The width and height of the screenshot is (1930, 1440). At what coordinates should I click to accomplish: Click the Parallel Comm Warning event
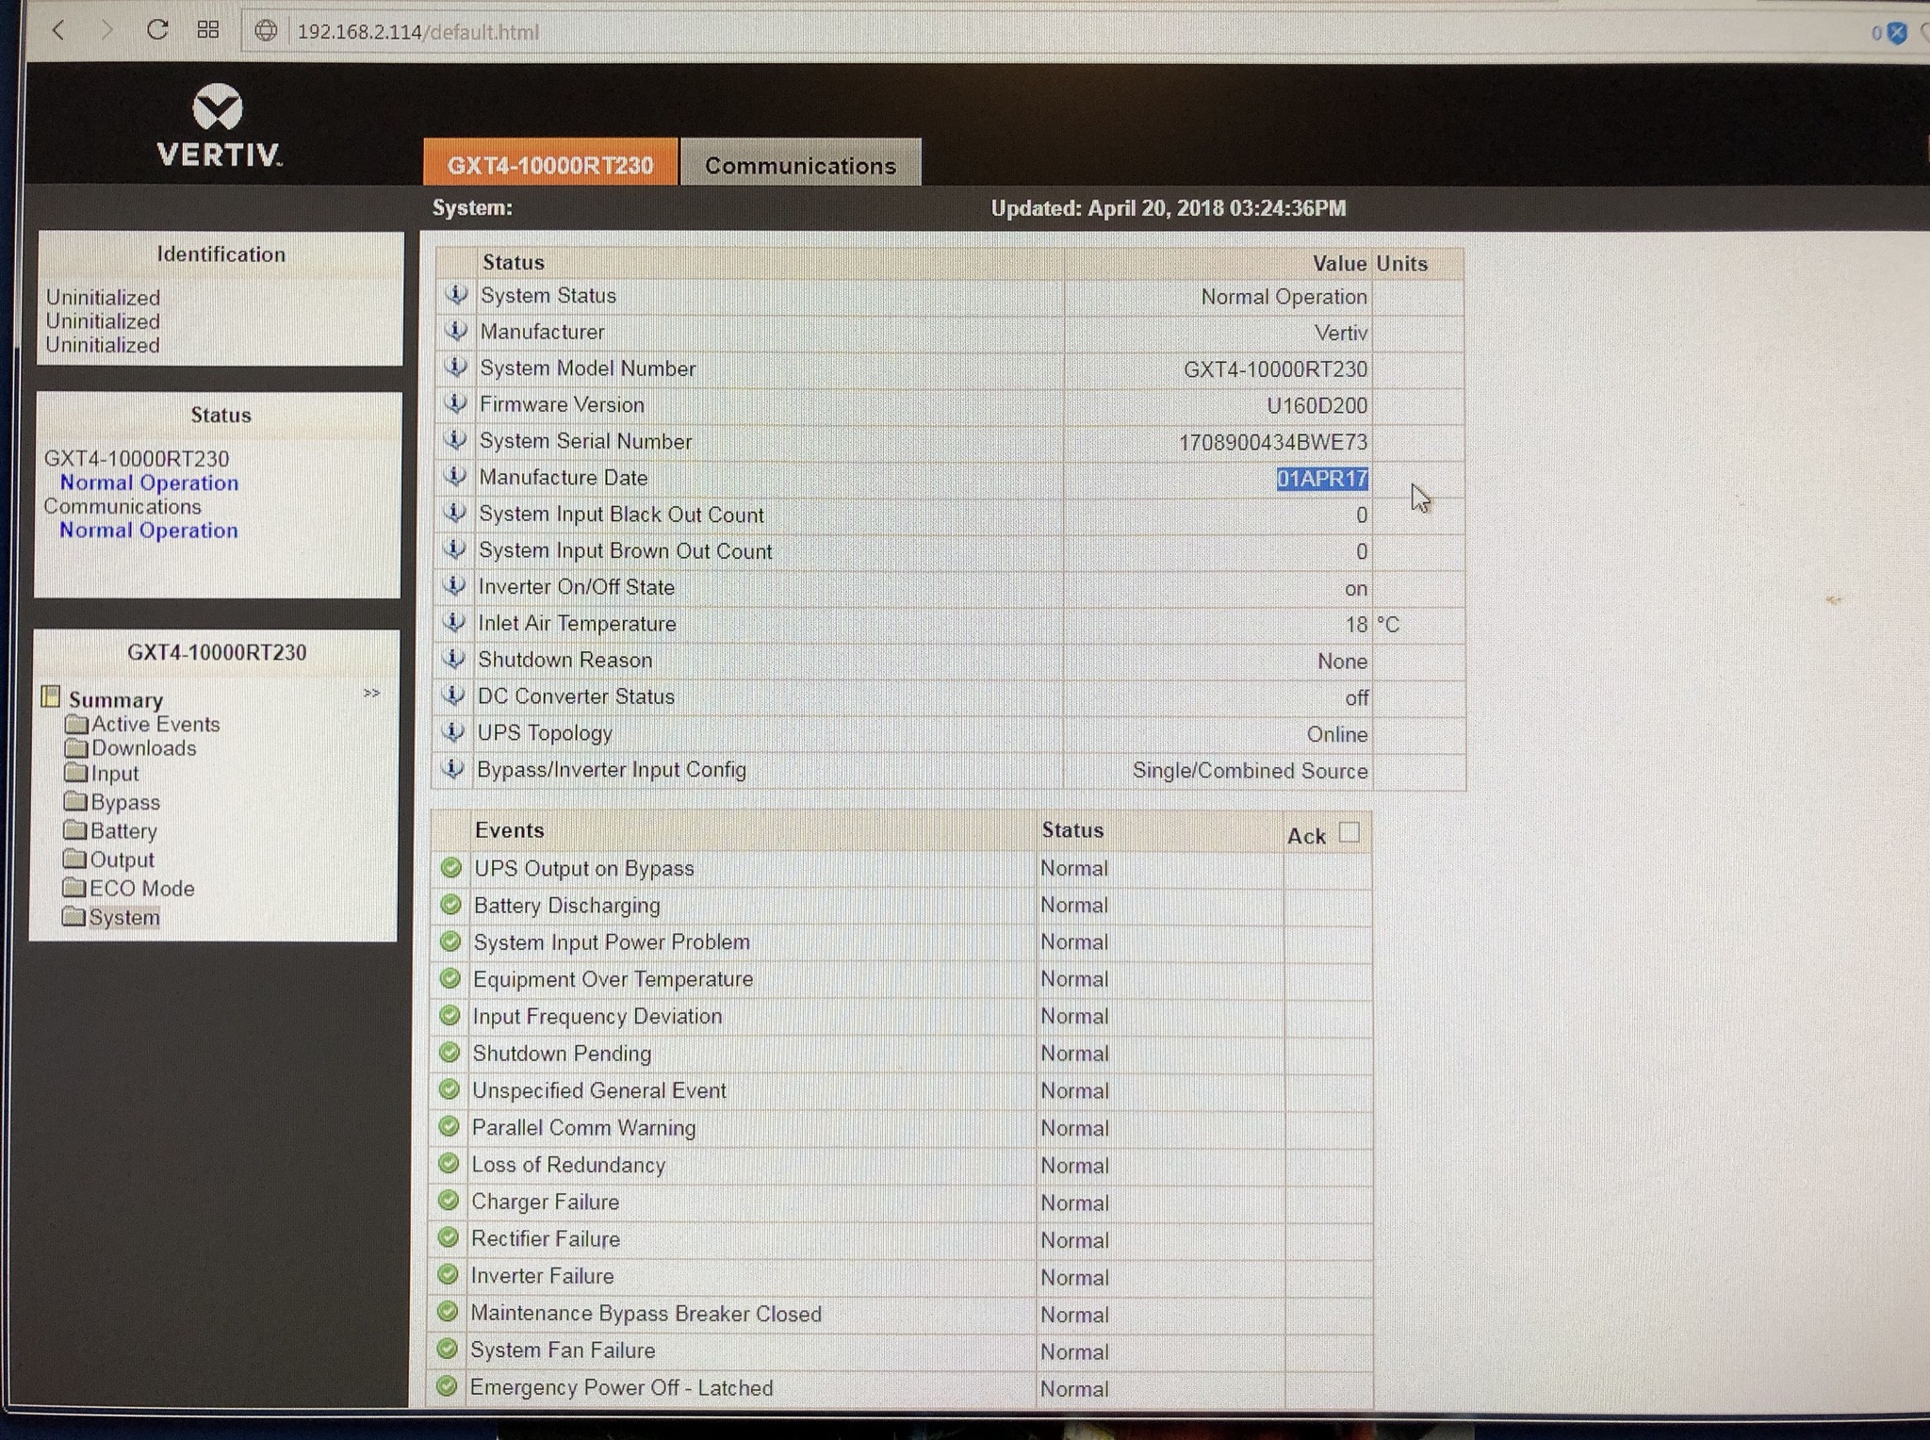(583, 1128)
